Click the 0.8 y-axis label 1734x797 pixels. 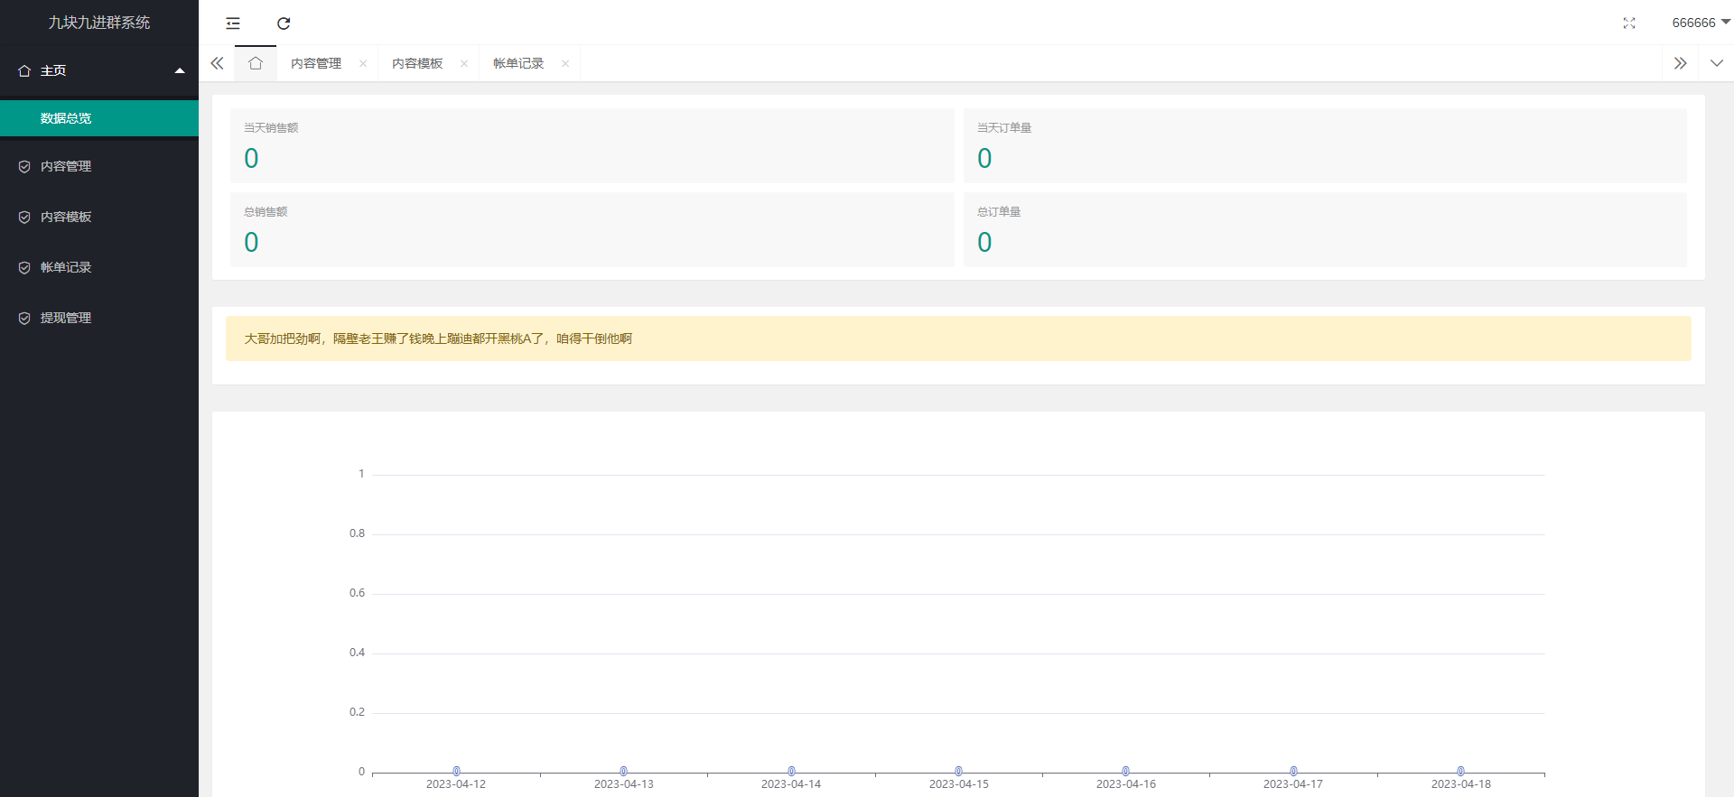tap(357, 533)
